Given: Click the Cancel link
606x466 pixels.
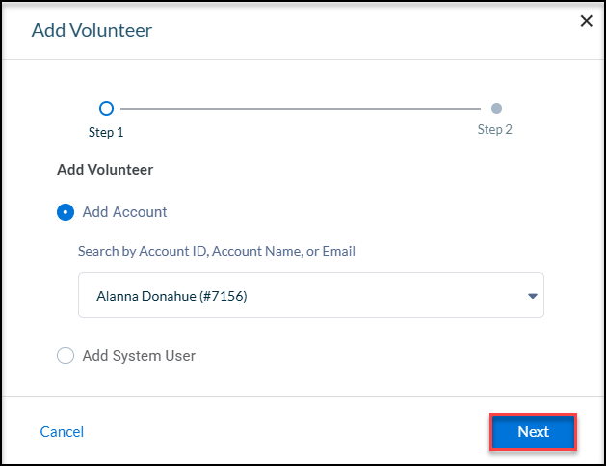Looking at the screenshot, I should pos(62,432).
